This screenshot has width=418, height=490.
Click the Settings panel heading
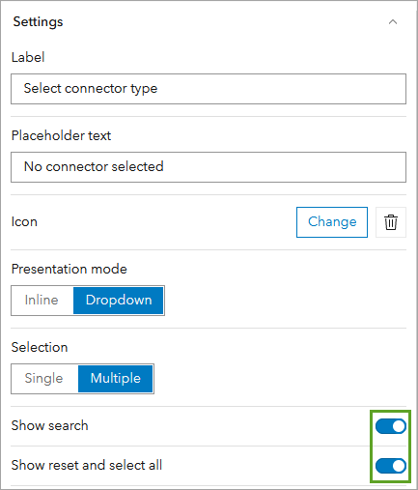pyautogui.click(x=38, y=22)
